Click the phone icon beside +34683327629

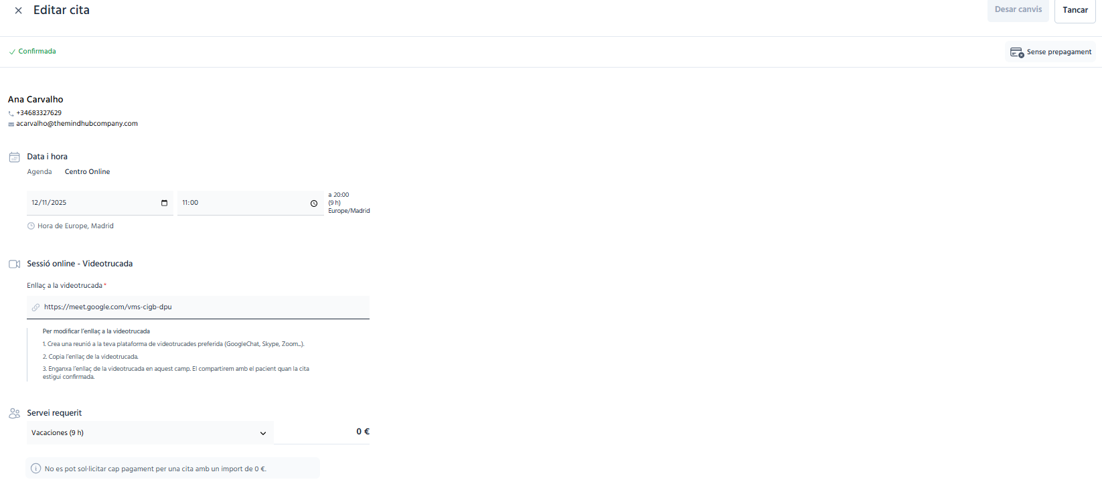[11, 114]
